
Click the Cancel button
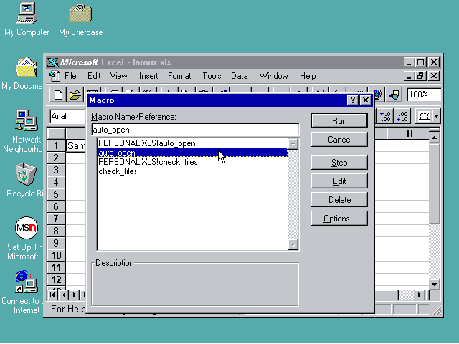pos(339,140)
